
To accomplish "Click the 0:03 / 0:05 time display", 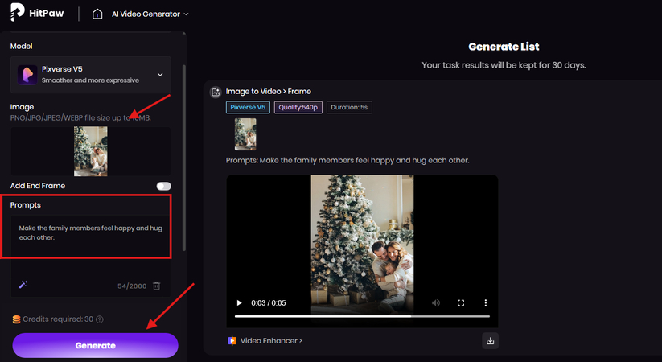I will click(x=269, y=302).
